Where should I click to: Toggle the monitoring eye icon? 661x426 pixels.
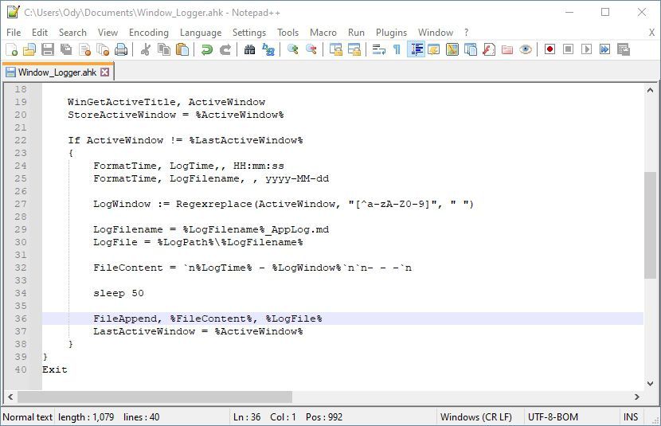pos(526,49)
